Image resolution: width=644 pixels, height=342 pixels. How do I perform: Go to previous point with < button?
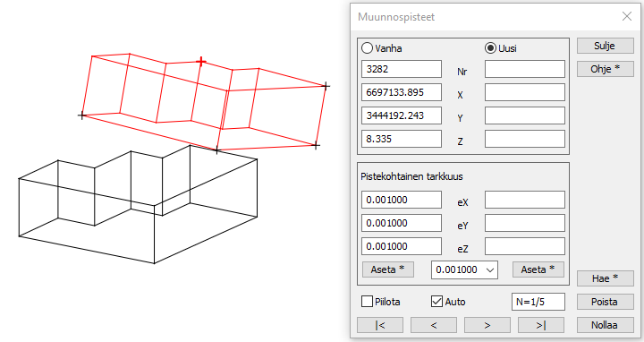(434, 325)
